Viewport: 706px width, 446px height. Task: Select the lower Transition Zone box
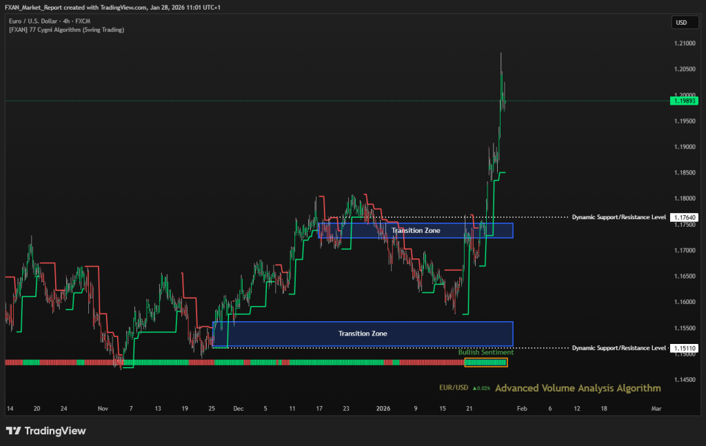363,334
